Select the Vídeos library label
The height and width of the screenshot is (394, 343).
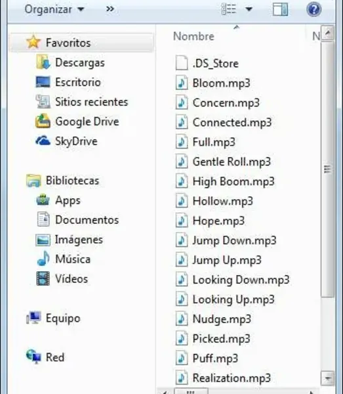click(71, 278)
